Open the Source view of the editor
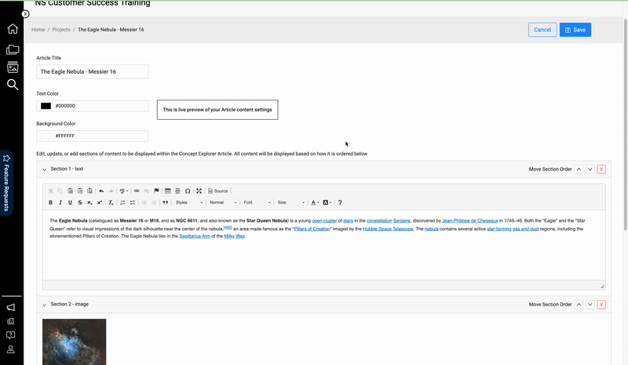The image size is (628, 365). click(x=218, y=190)
